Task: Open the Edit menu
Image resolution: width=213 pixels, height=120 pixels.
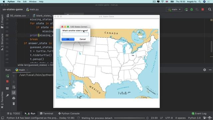Action: point(25,2)
